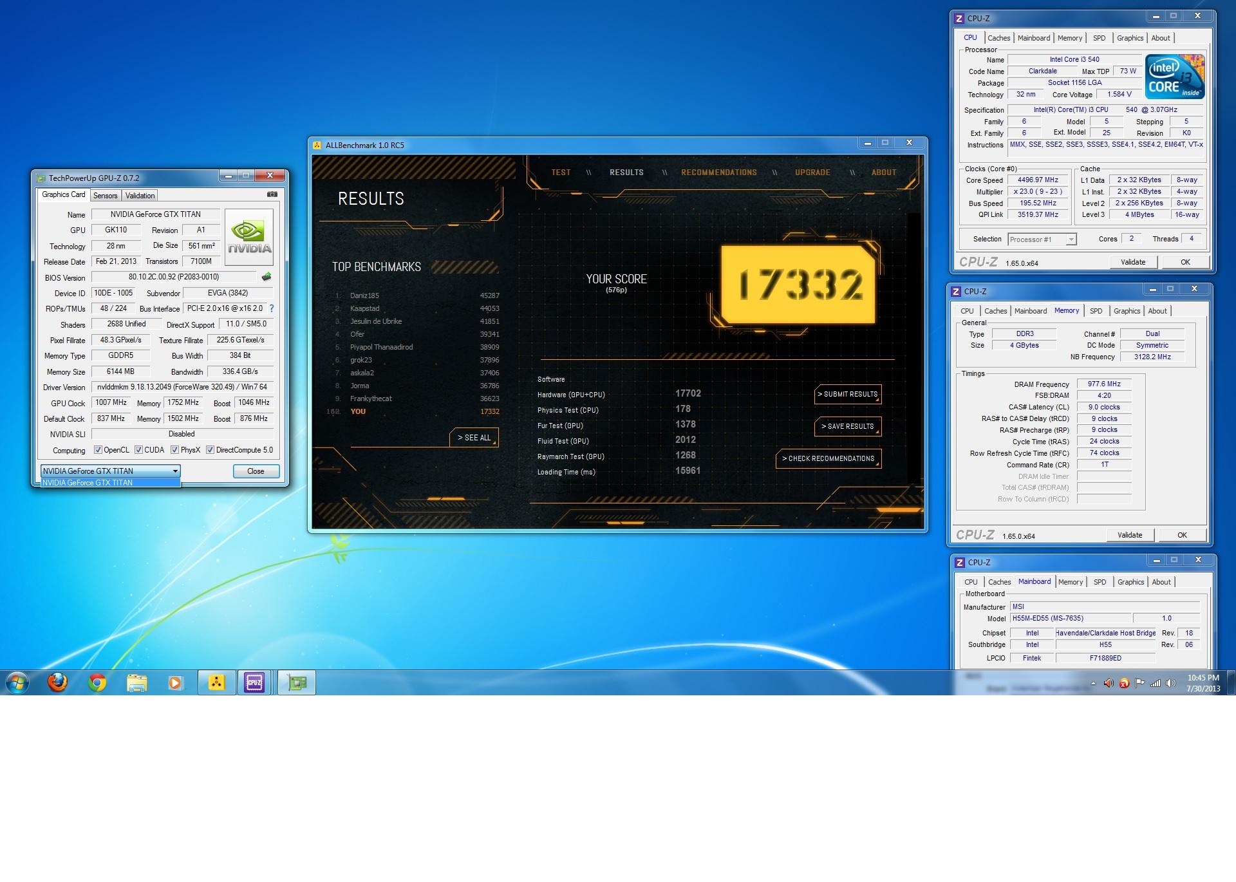Image resolution: width=1236 pixels, height=882 pixels.
Task: Switch to GPU-Z taskbar icon
Action: tap(297, 682)
